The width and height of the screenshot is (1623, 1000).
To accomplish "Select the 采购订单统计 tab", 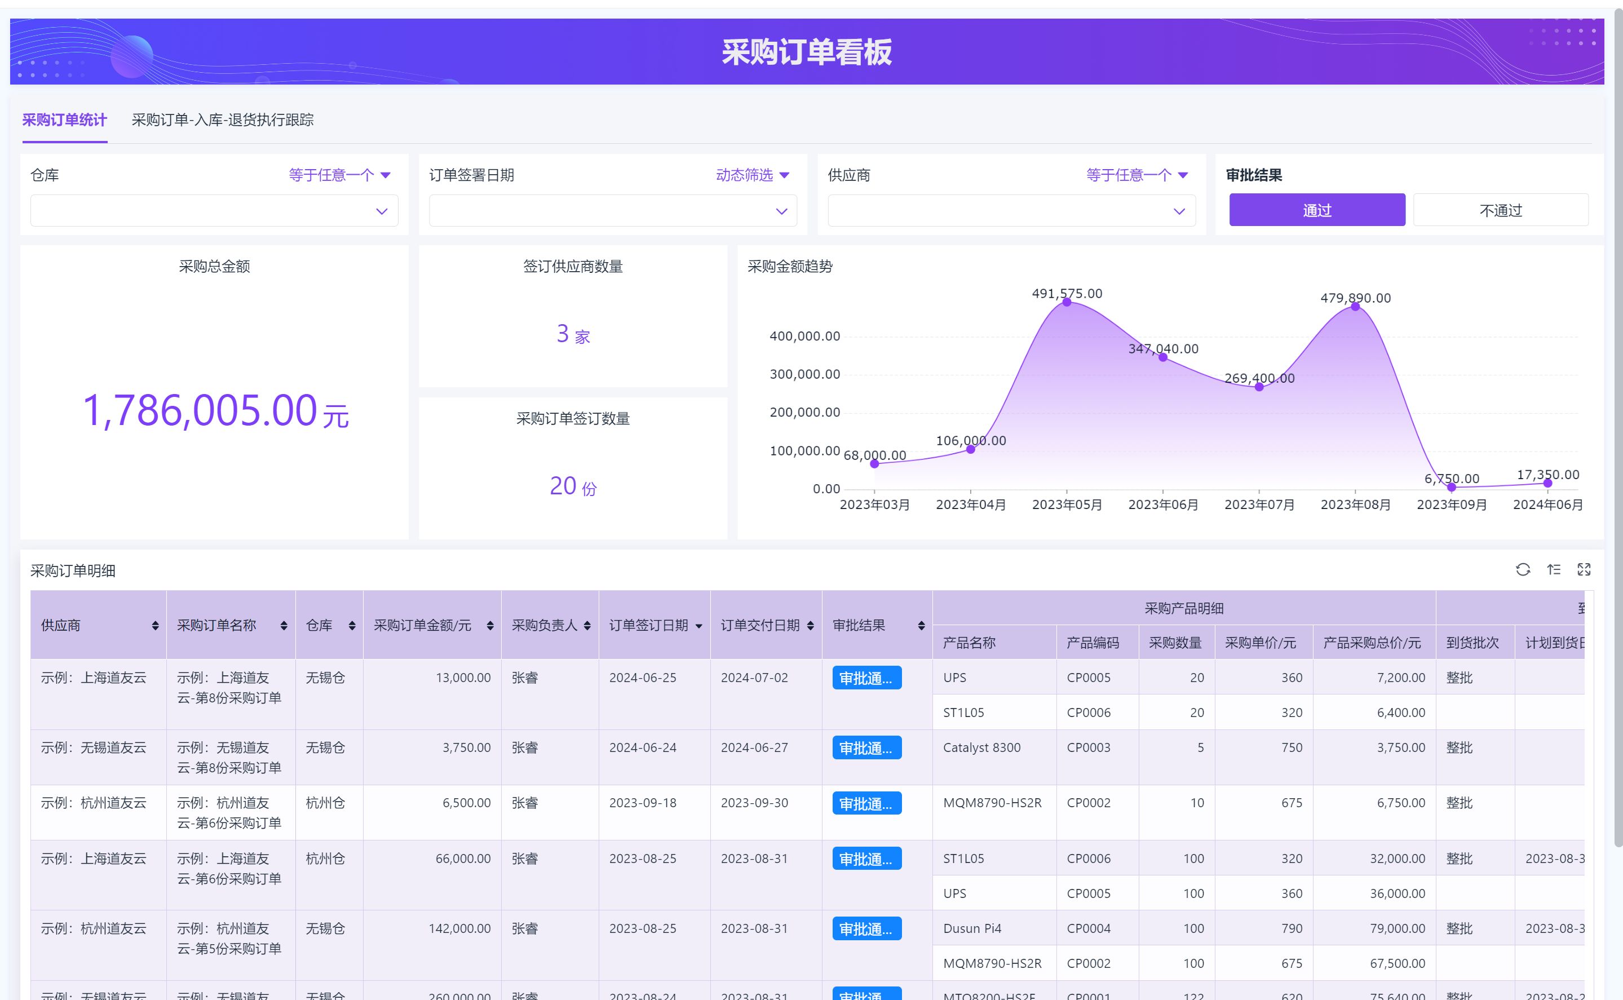I will (x=64, y=120).
